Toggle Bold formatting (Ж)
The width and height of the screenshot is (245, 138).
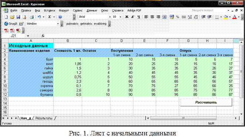point(127,17)
